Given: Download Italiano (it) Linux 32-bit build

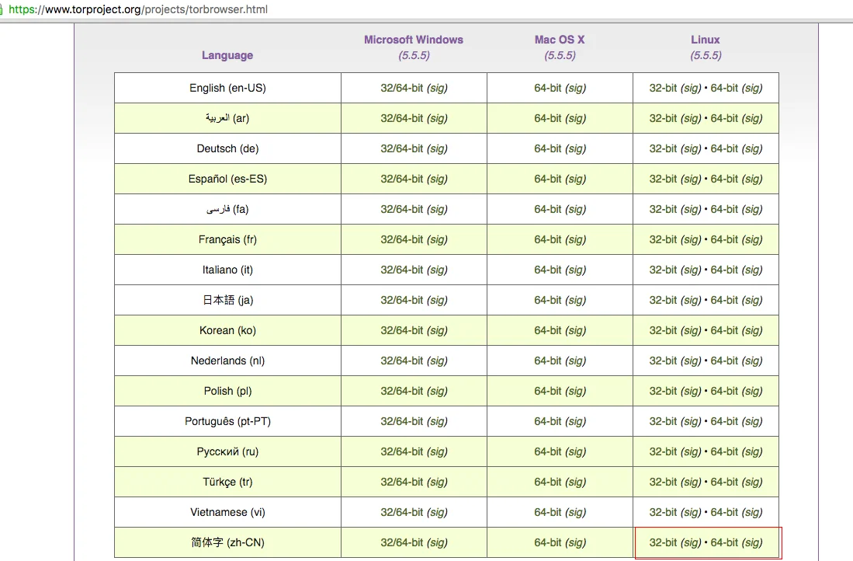Looking at the screenshot, I should click(663, 270).
